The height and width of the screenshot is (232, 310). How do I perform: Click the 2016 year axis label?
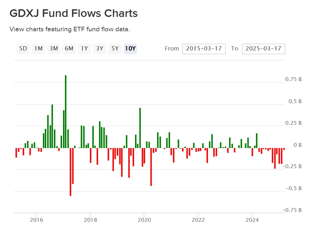click(36, 220)
